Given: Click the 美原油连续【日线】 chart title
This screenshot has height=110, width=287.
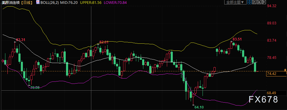Looking at the screenshot, I should 17,3.
